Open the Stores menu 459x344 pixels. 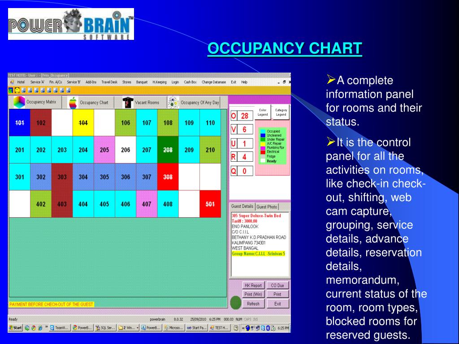[127, 82]
